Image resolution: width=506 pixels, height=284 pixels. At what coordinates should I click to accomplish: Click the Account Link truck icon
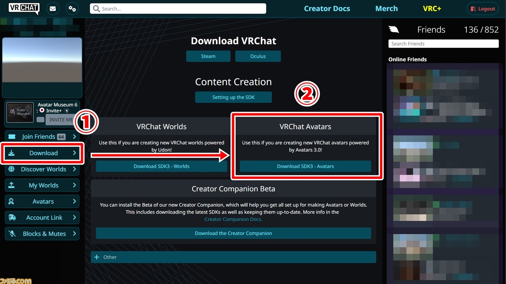click(12, 218)
